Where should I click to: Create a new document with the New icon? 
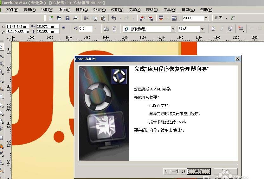51,18
